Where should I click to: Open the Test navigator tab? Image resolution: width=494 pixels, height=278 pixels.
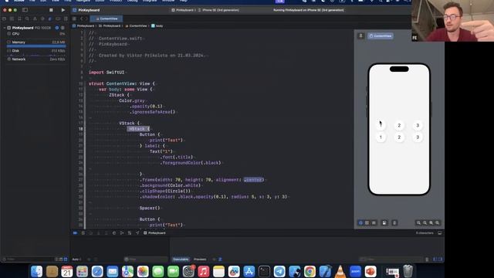click(42, 19)
